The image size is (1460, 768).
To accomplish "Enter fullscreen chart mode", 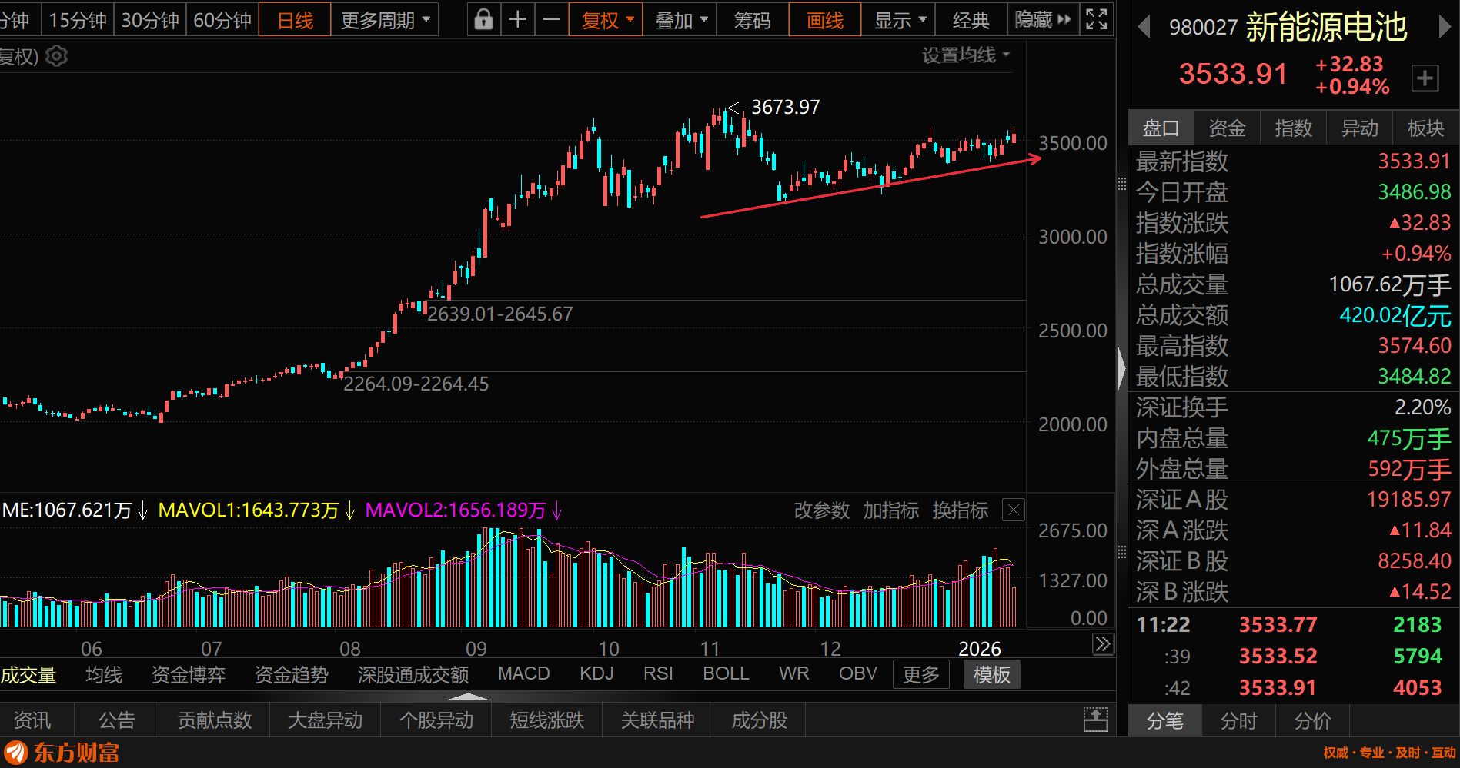I will coord(1097,19).
